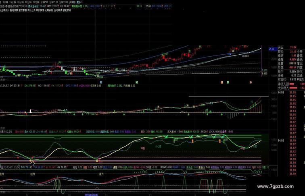
Task: Switch to the 60分钟 period tab
Action: point(28,2)
